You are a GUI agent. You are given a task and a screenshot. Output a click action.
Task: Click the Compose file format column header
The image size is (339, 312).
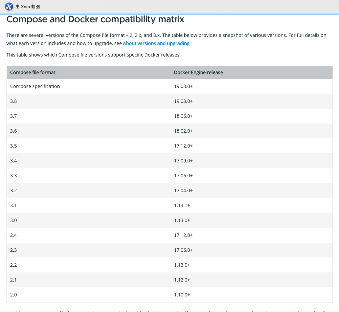33,72
